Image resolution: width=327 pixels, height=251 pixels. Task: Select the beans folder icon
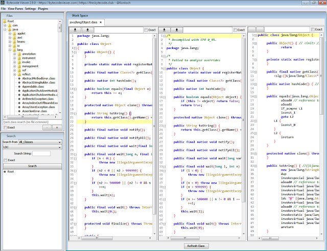point(14,42)
